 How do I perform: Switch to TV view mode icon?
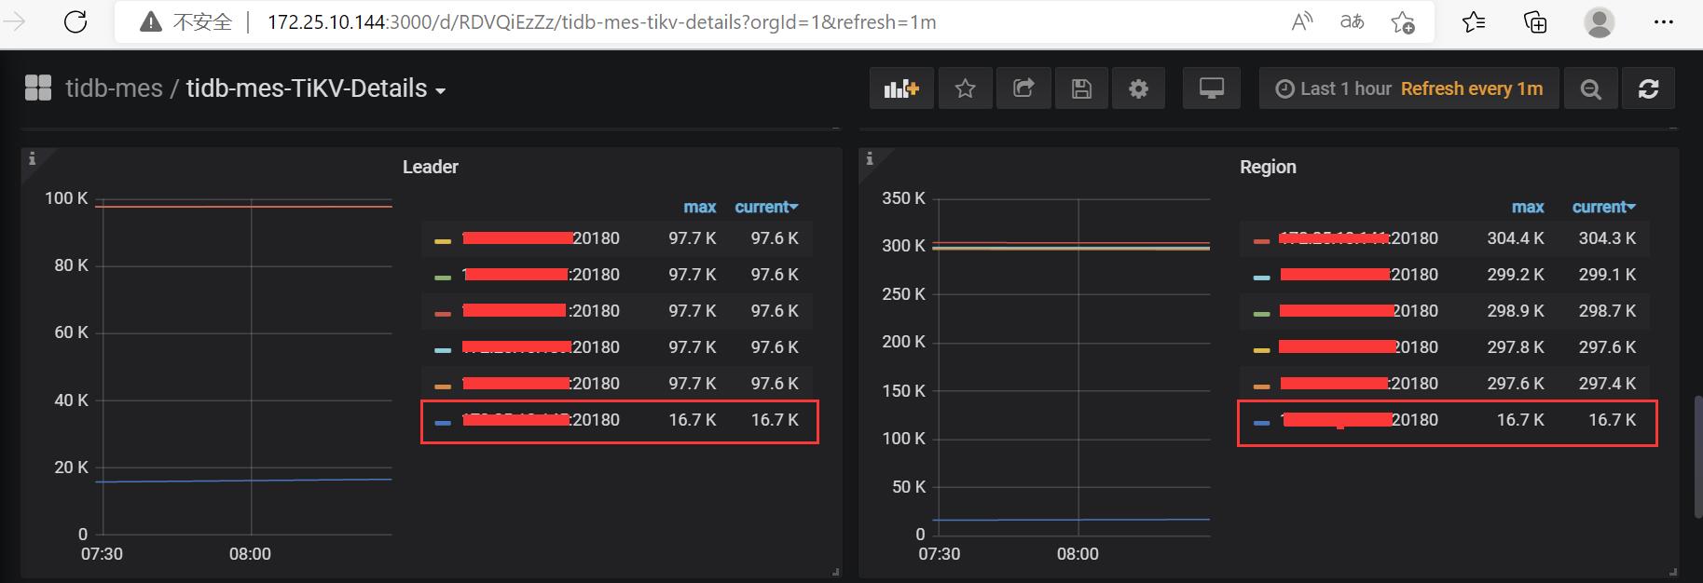1211,88
